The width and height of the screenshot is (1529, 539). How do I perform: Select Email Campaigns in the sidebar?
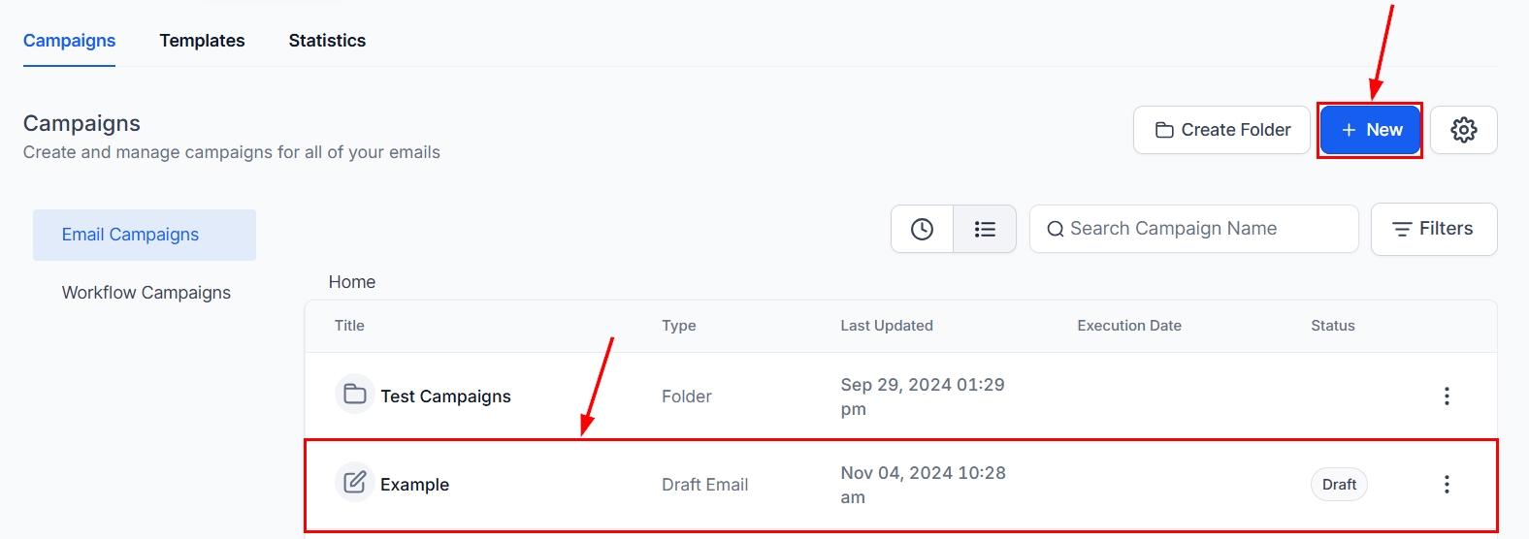pyautogui.click(x=130, y=235)
